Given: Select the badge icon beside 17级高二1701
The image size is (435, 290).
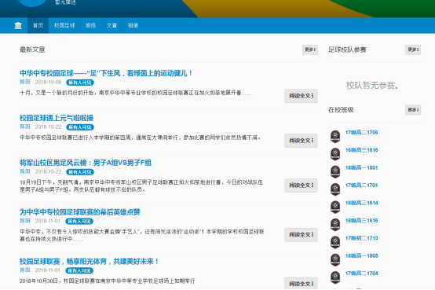Looking at the screenshot, I should 335,189.
